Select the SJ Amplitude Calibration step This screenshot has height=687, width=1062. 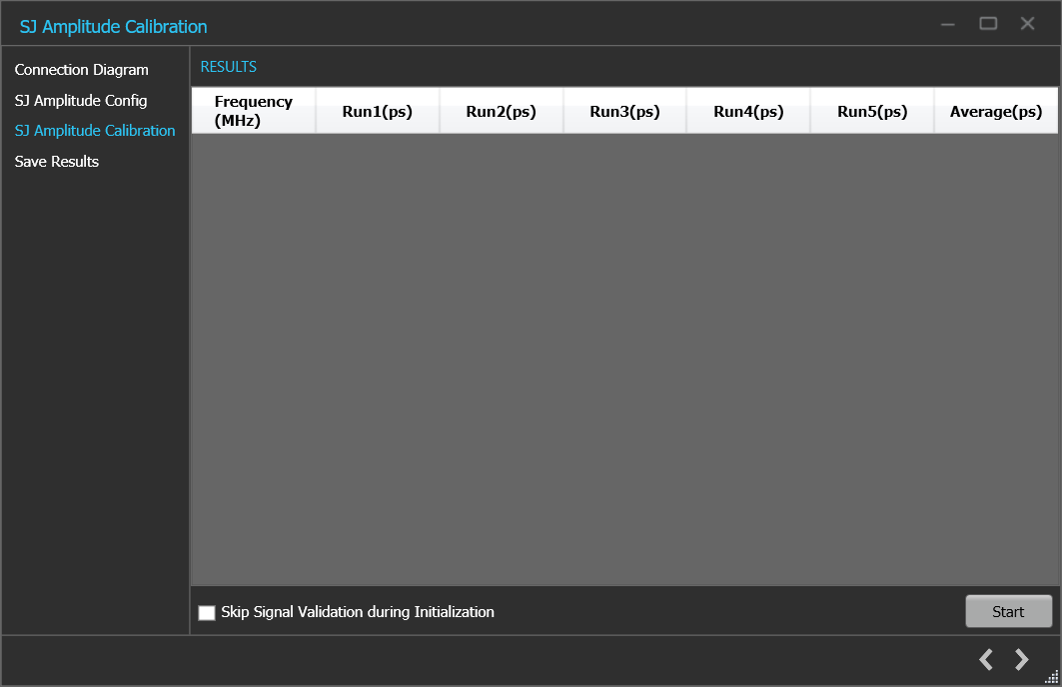coord(94,130)
